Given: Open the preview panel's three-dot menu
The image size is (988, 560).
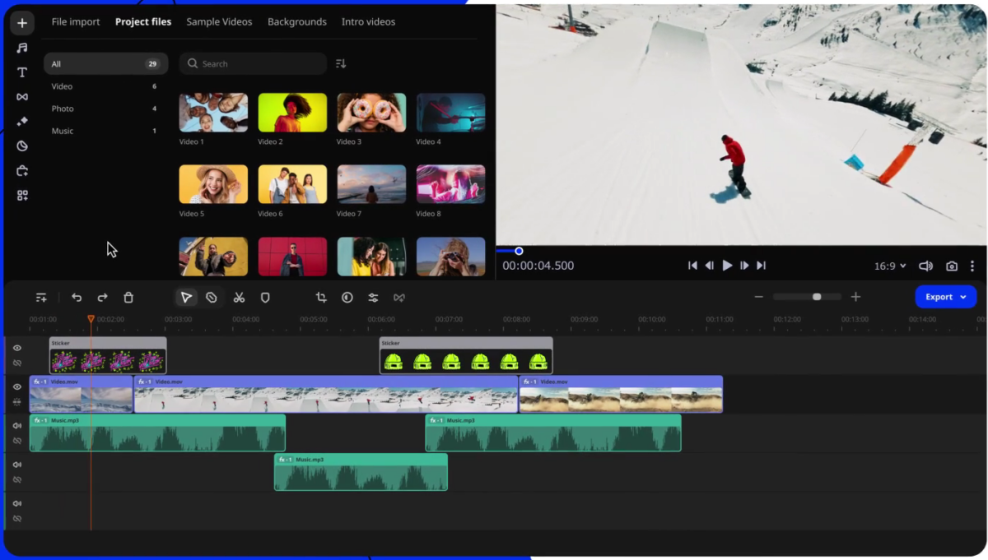Looking at the screenshot, I should (973, 265).
